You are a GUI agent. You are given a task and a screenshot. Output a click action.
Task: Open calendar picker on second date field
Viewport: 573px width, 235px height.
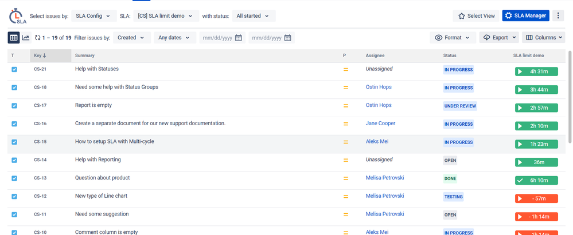click(287, 38)
